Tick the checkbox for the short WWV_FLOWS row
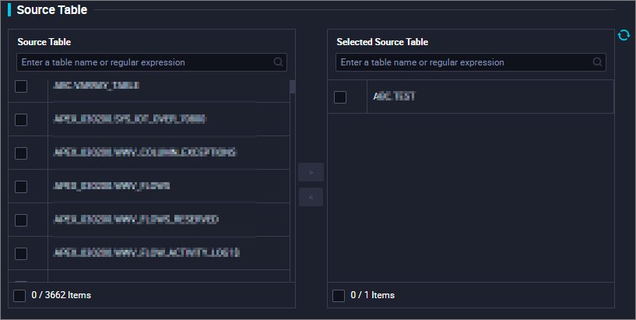Image resolution: width=636 pixels, height=320 pixels. coord(21,187)
